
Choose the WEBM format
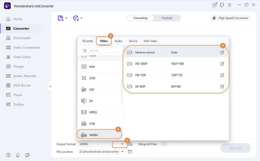(x=99, y=135)
